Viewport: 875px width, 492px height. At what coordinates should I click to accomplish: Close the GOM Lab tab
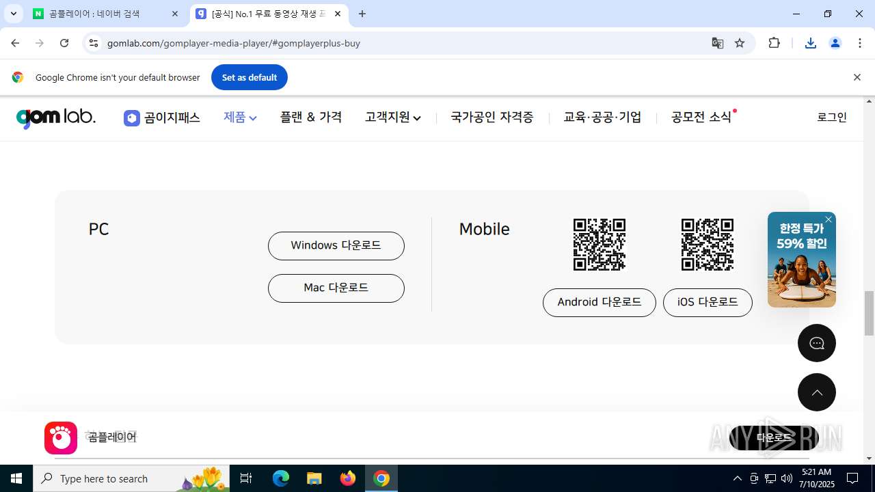(x=338, y=14)
